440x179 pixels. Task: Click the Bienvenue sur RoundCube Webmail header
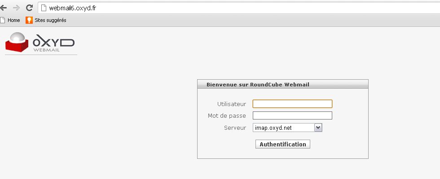[258, 85]
